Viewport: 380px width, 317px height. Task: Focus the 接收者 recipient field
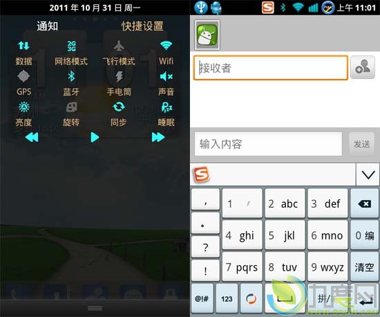[x=271, y=68]
